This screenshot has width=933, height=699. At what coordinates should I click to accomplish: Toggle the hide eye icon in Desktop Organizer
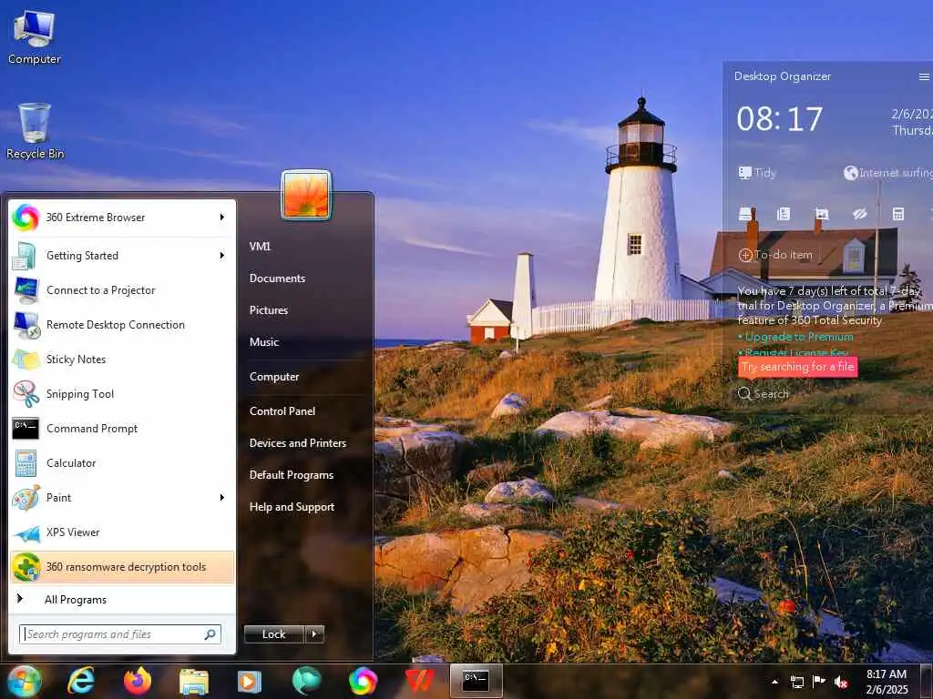coord(860,214)
